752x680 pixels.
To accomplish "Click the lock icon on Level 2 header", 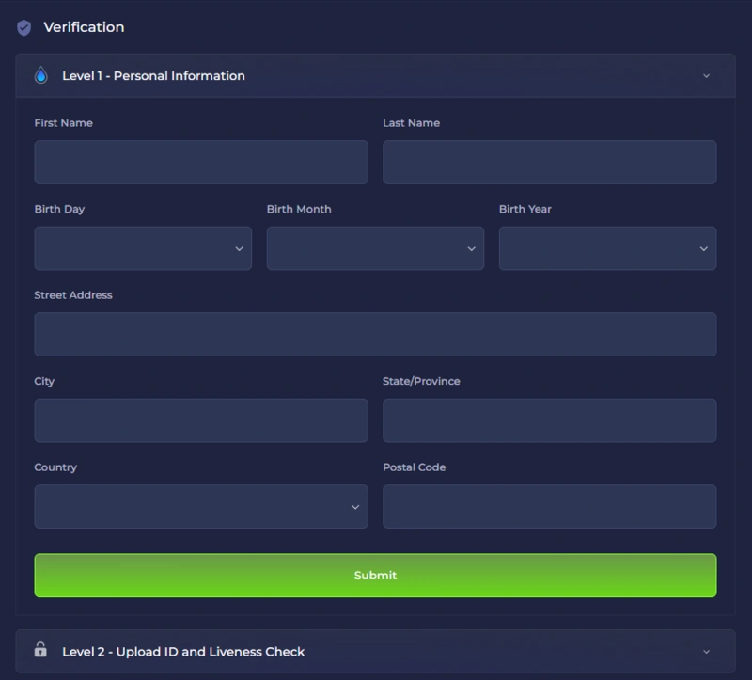I will (x=40, y=651).
